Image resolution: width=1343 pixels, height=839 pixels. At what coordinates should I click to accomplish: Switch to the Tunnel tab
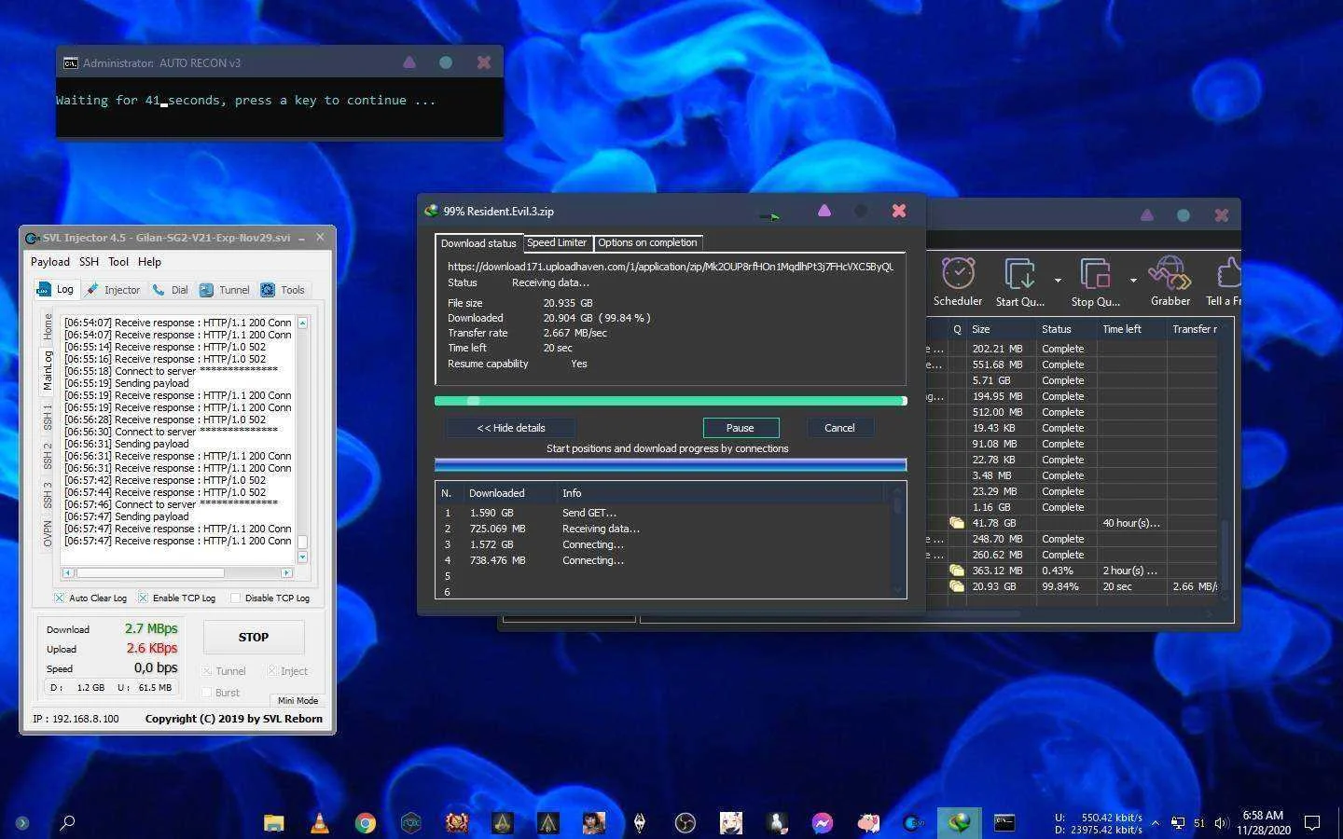(225, 290)
